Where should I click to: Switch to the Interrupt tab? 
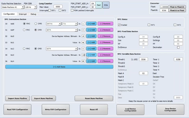tap(23, 14)
